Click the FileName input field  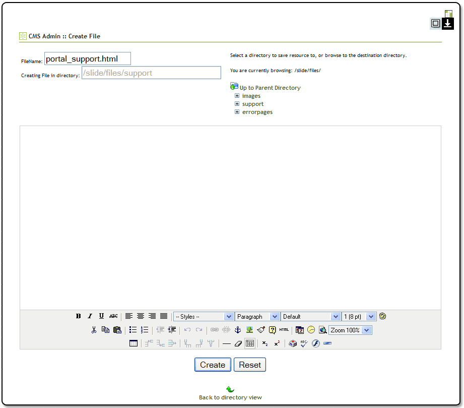click(x=88, y=59)
